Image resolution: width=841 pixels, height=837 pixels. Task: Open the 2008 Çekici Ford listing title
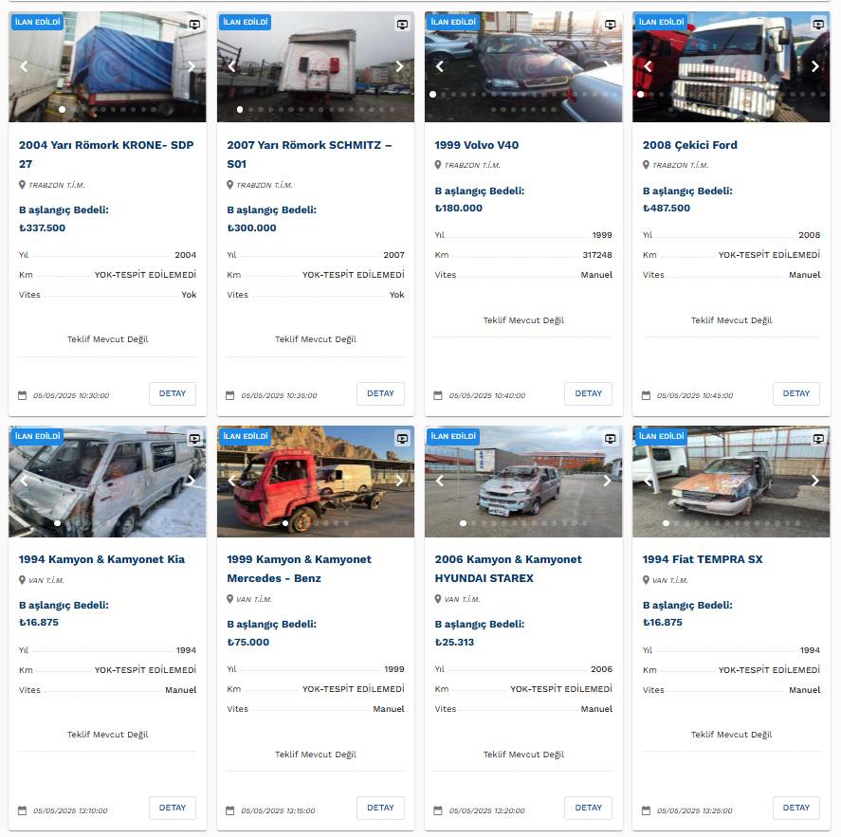coord(689,145)
